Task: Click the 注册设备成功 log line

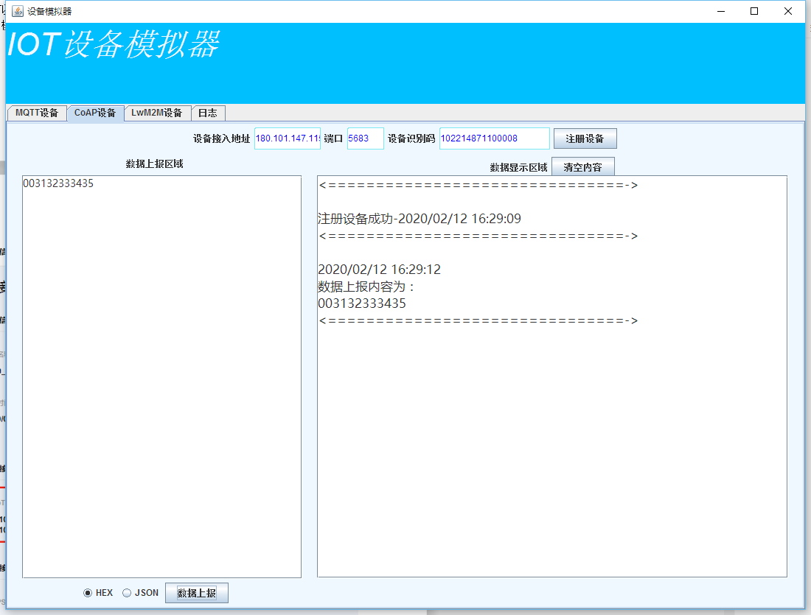Action: [x=419, y=219]
